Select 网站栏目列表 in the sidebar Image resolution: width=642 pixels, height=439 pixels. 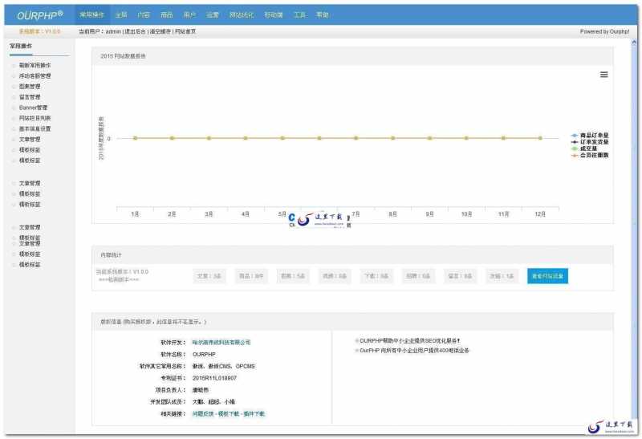[35, 118]
